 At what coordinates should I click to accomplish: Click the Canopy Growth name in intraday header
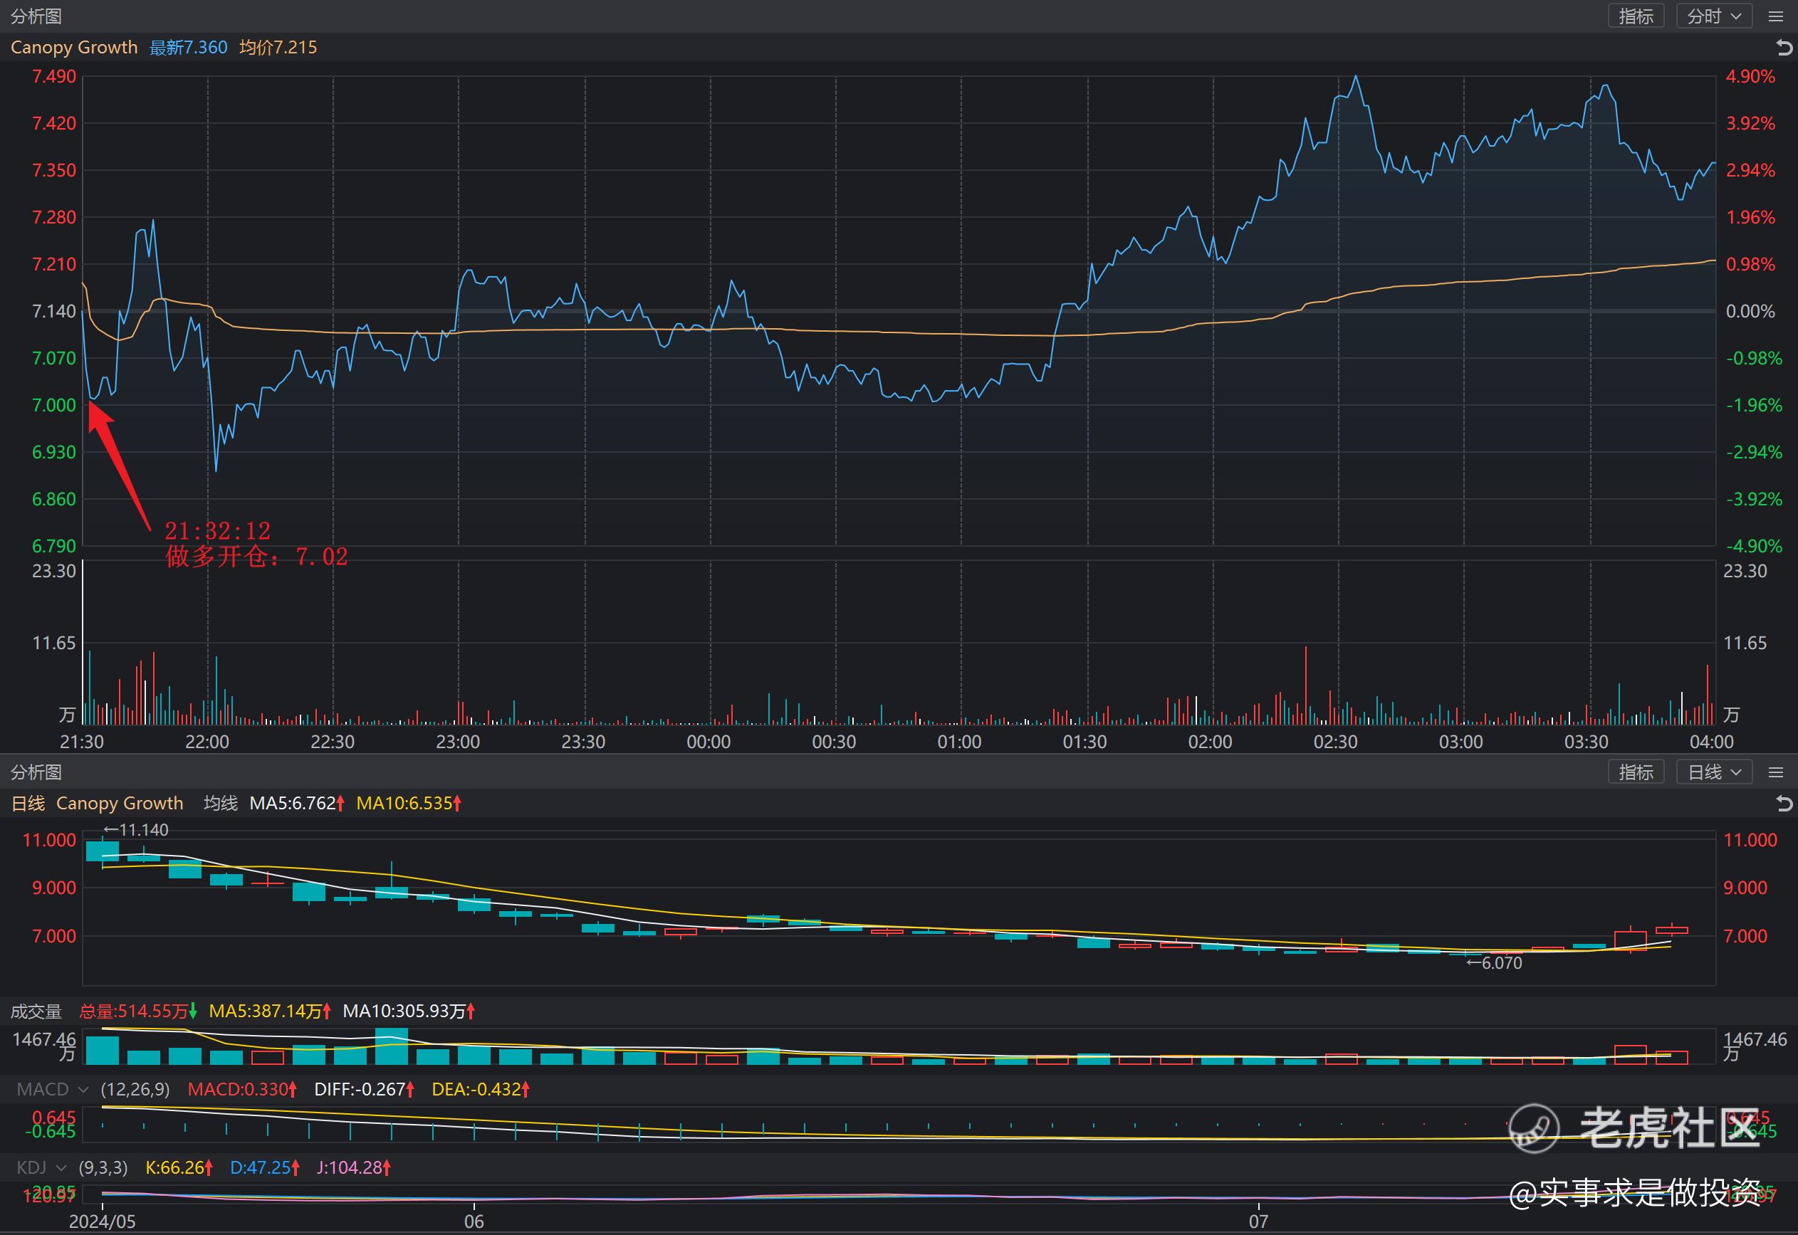(x=74, y=48)
